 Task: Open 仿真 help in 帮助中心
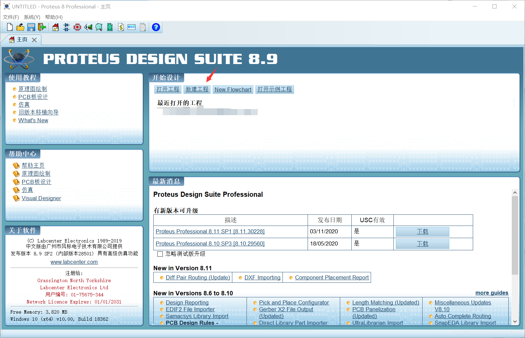coord(27,190)
